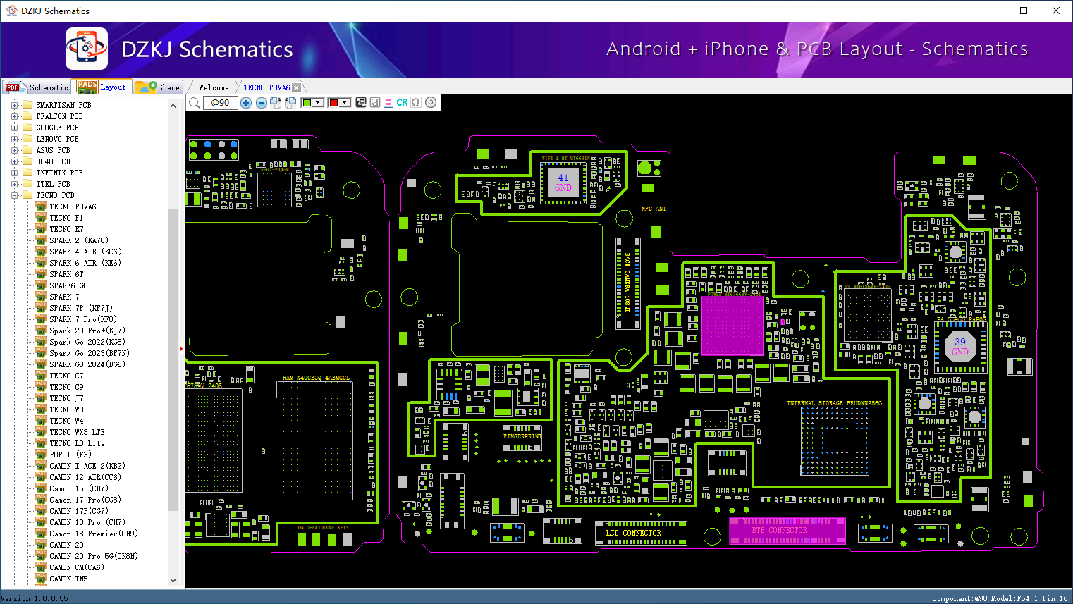Click the omega symbol toolbar icon
The height and width of the screenshot is (604, 1073).
tap(416, 102)
